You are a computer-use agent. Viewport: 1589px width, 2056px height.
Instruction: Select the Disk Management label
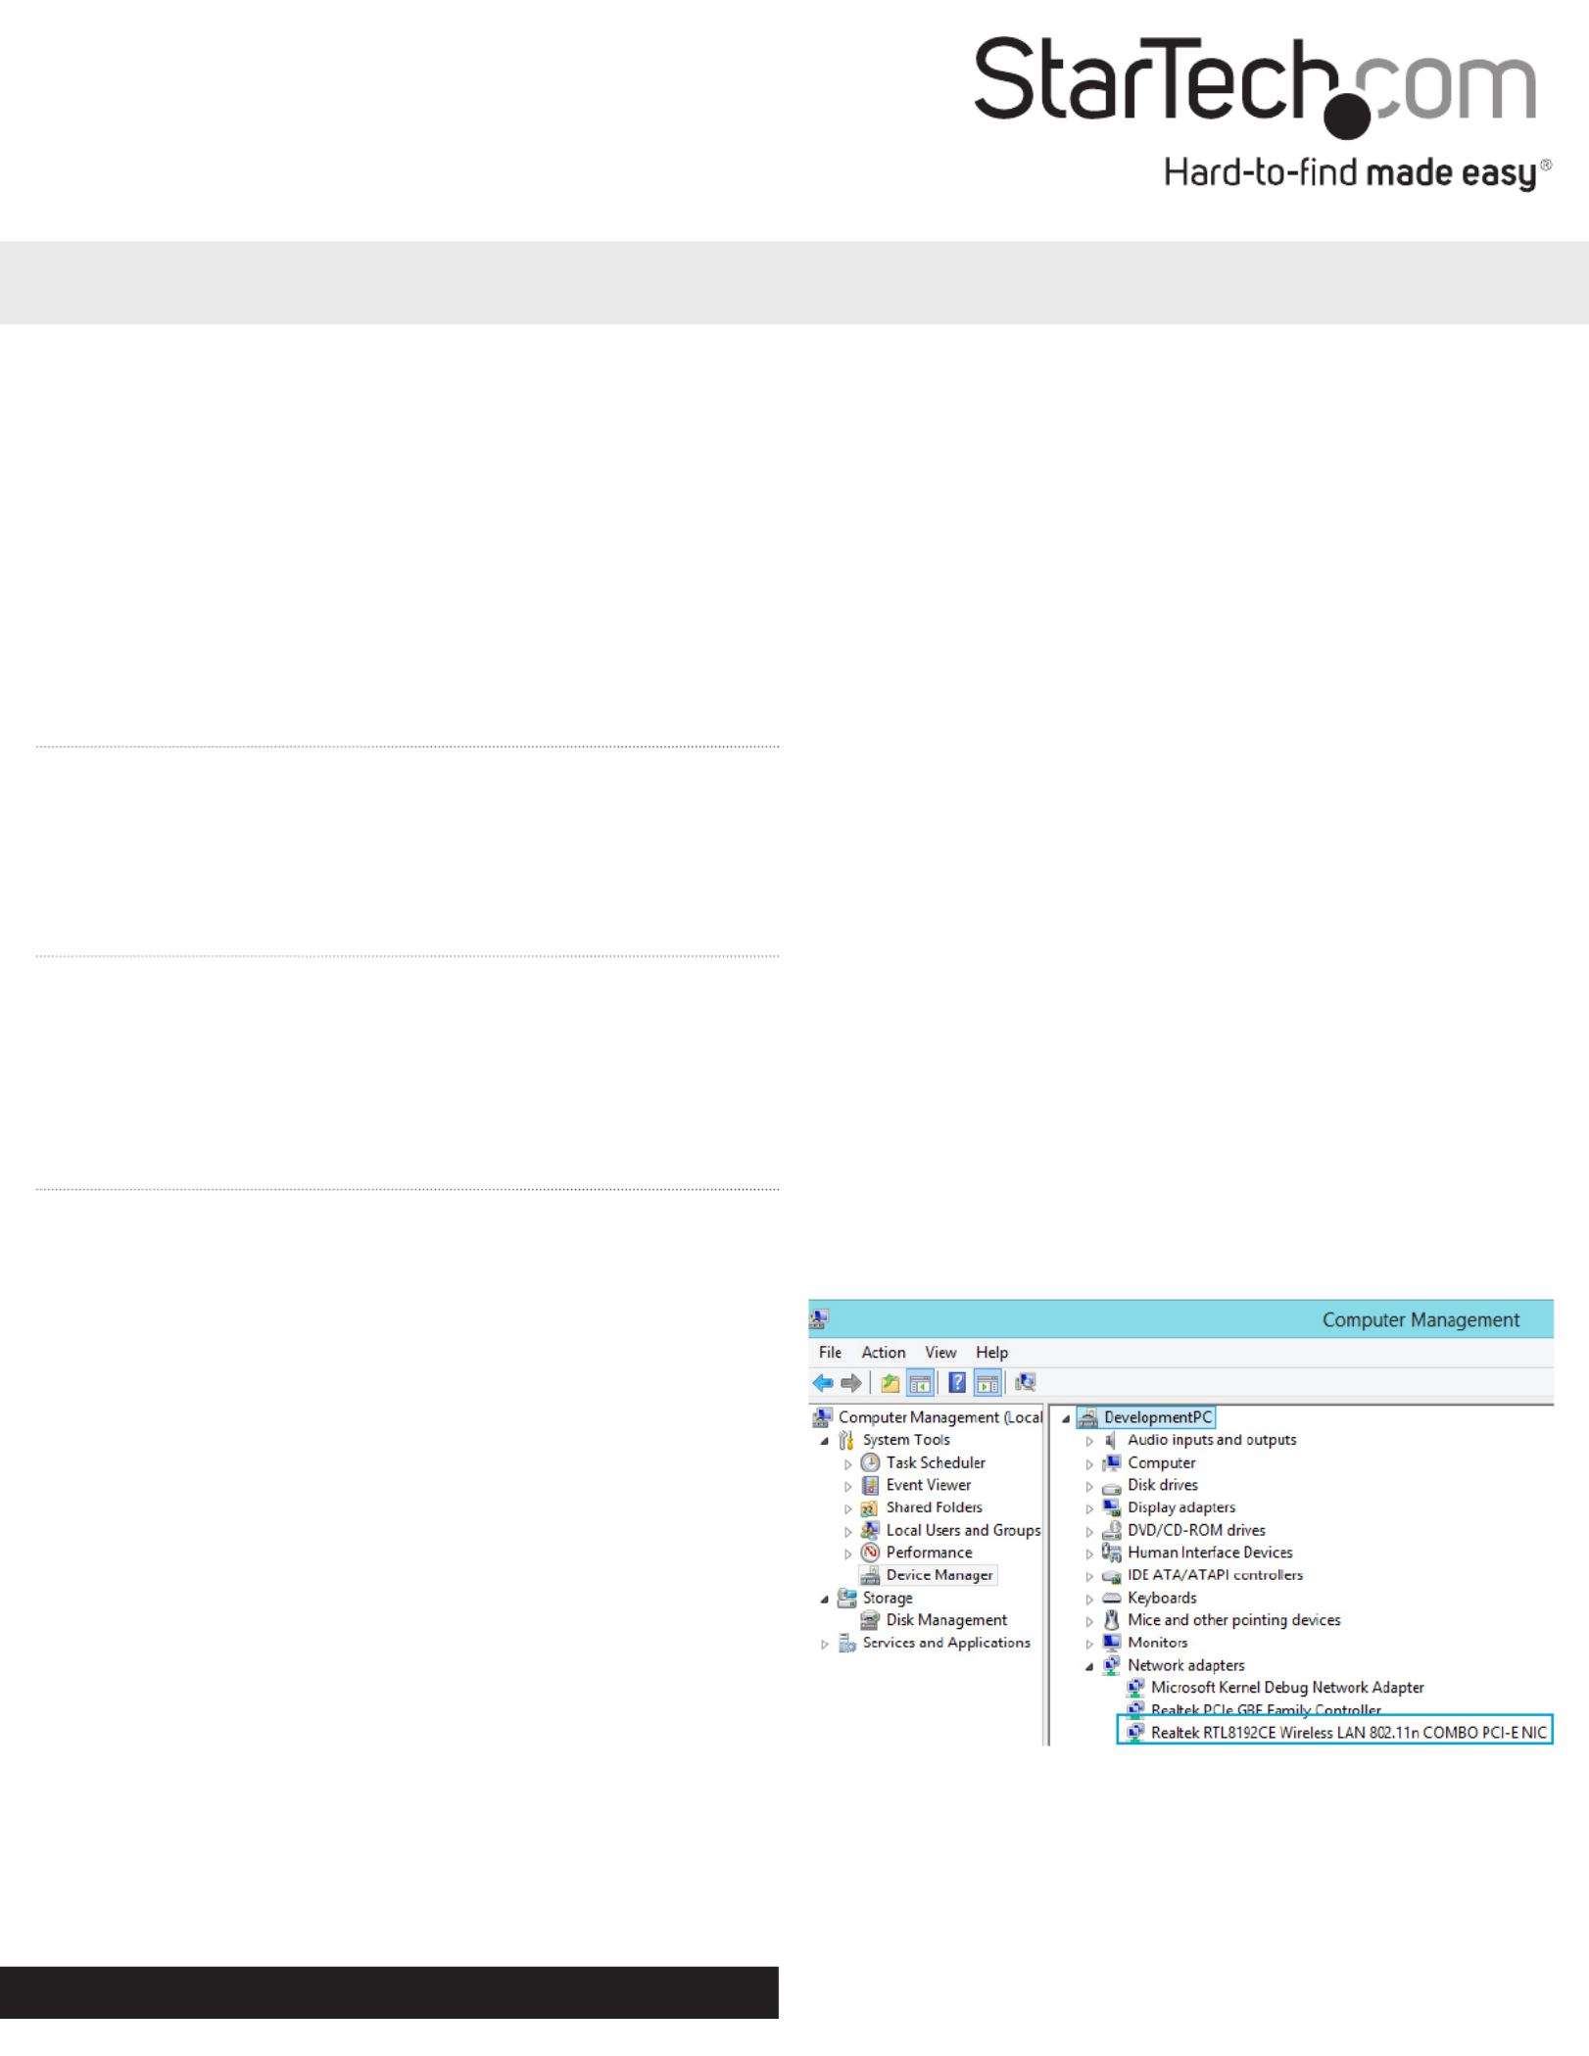945,1620
